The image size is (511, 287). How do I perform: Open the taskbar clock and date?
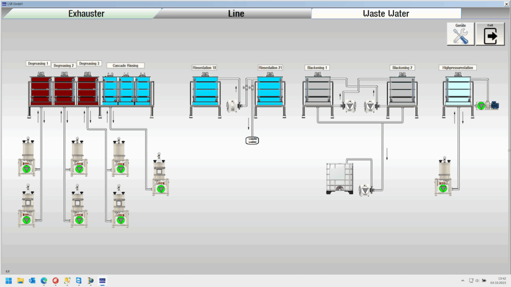[x=499, y=281]
